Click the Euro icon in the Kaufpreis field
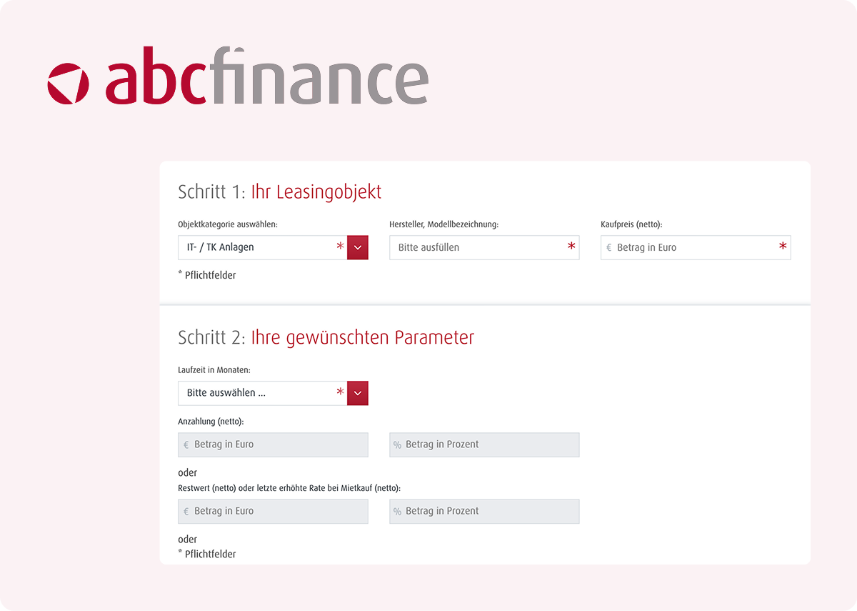This screenshot has width=857, height=611. (608, 247)
